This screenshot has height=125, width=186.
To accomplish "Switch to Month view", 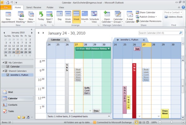I will pos(85,17).
